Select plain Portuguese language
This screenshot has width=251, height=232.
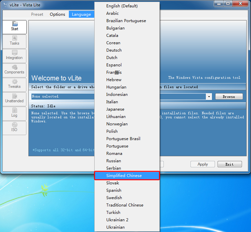(x=127, y=146)
